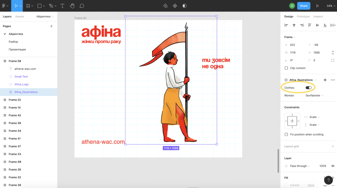This screenshot has height=188, width=337.
Task: Add a layout grid with plus icon
Action: pos(333,146)
